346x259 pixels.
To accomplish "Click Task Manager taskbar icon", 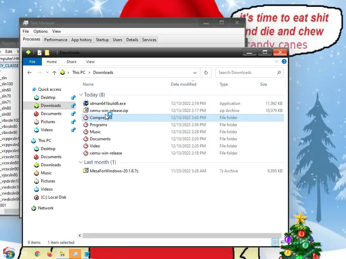I will [75, 254].
